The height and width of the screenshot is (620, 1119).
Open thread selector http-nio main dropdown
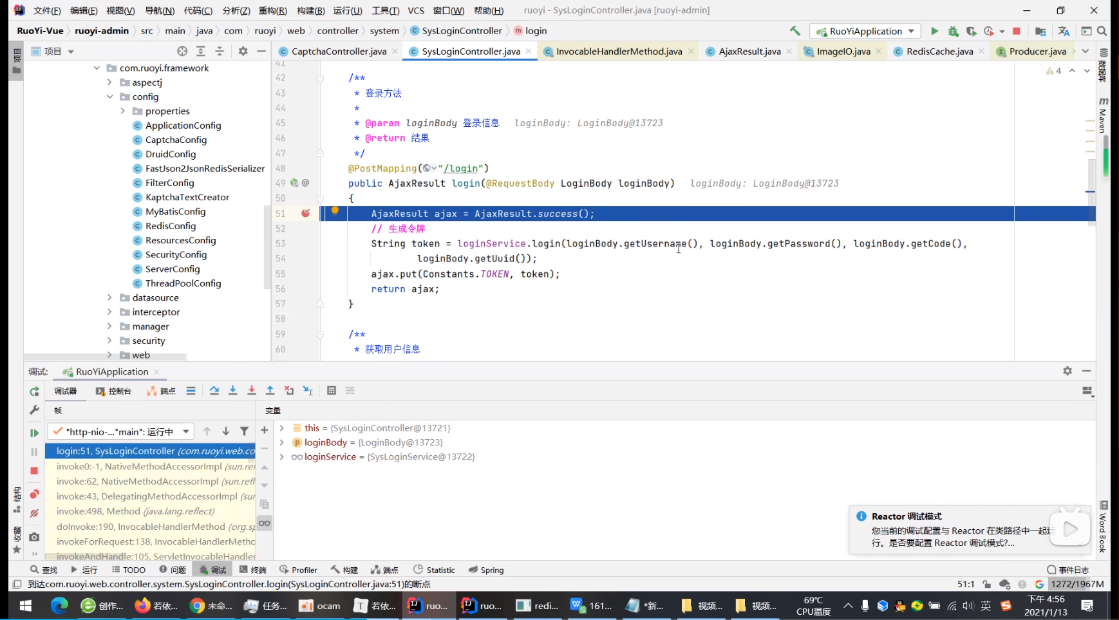pos(120,431)
